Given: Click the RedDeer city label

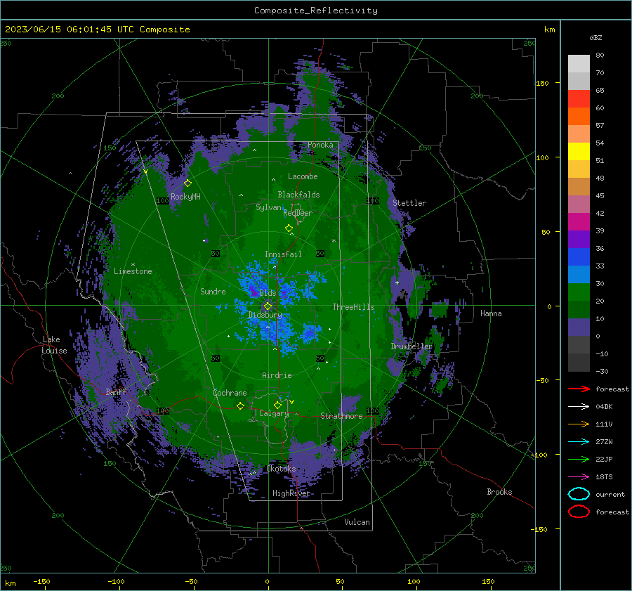Looking at the screenshot, I should [x=298, y=213].
